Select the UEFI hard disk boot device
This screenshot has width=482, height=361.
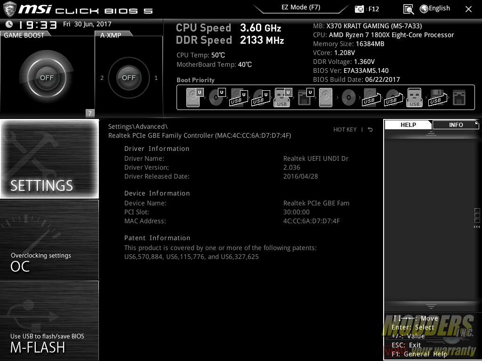point(194,97)
